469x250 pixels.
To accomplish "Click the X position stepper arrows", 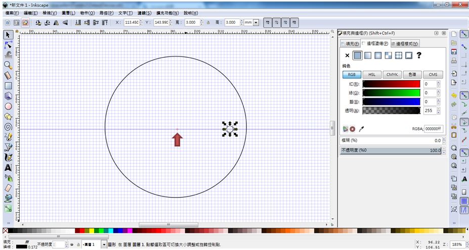I will [141, 22].
